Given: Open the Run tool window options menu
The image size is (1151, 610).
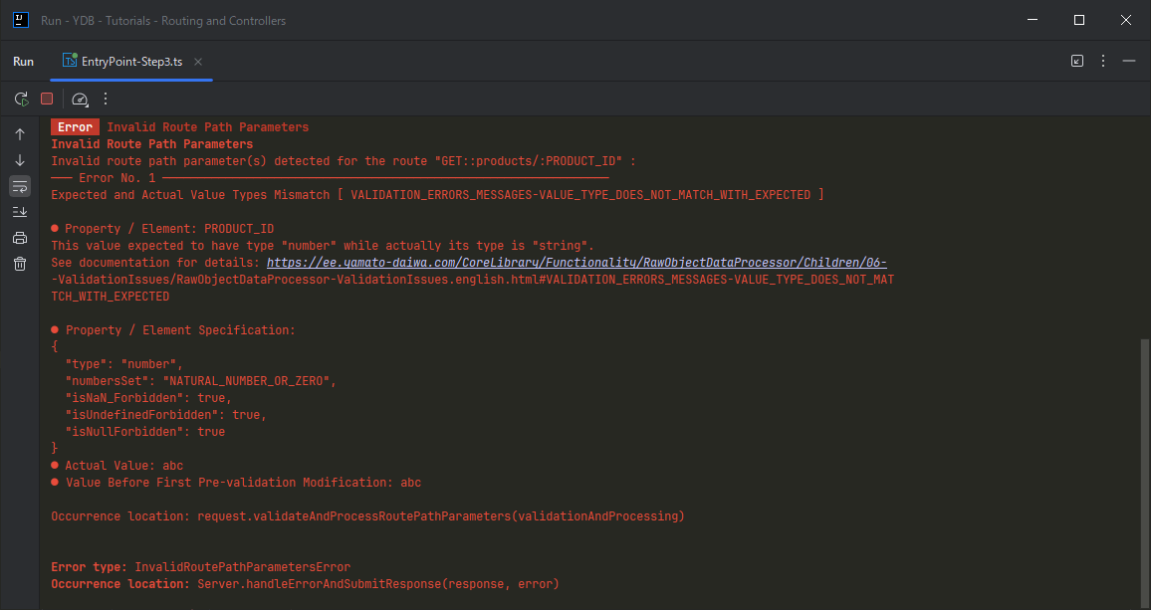Looking at the screenshot, I should tap(1103, 61).
